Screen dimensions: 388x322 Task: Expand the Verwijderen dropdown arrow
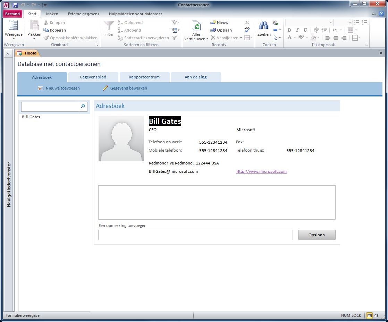point(241,38)
